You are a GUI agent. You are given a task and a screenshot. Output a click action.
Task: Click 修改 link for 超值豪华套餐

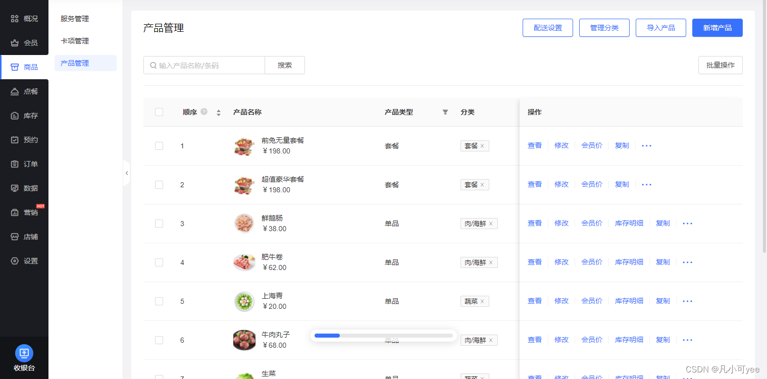[x=561, y=184]
